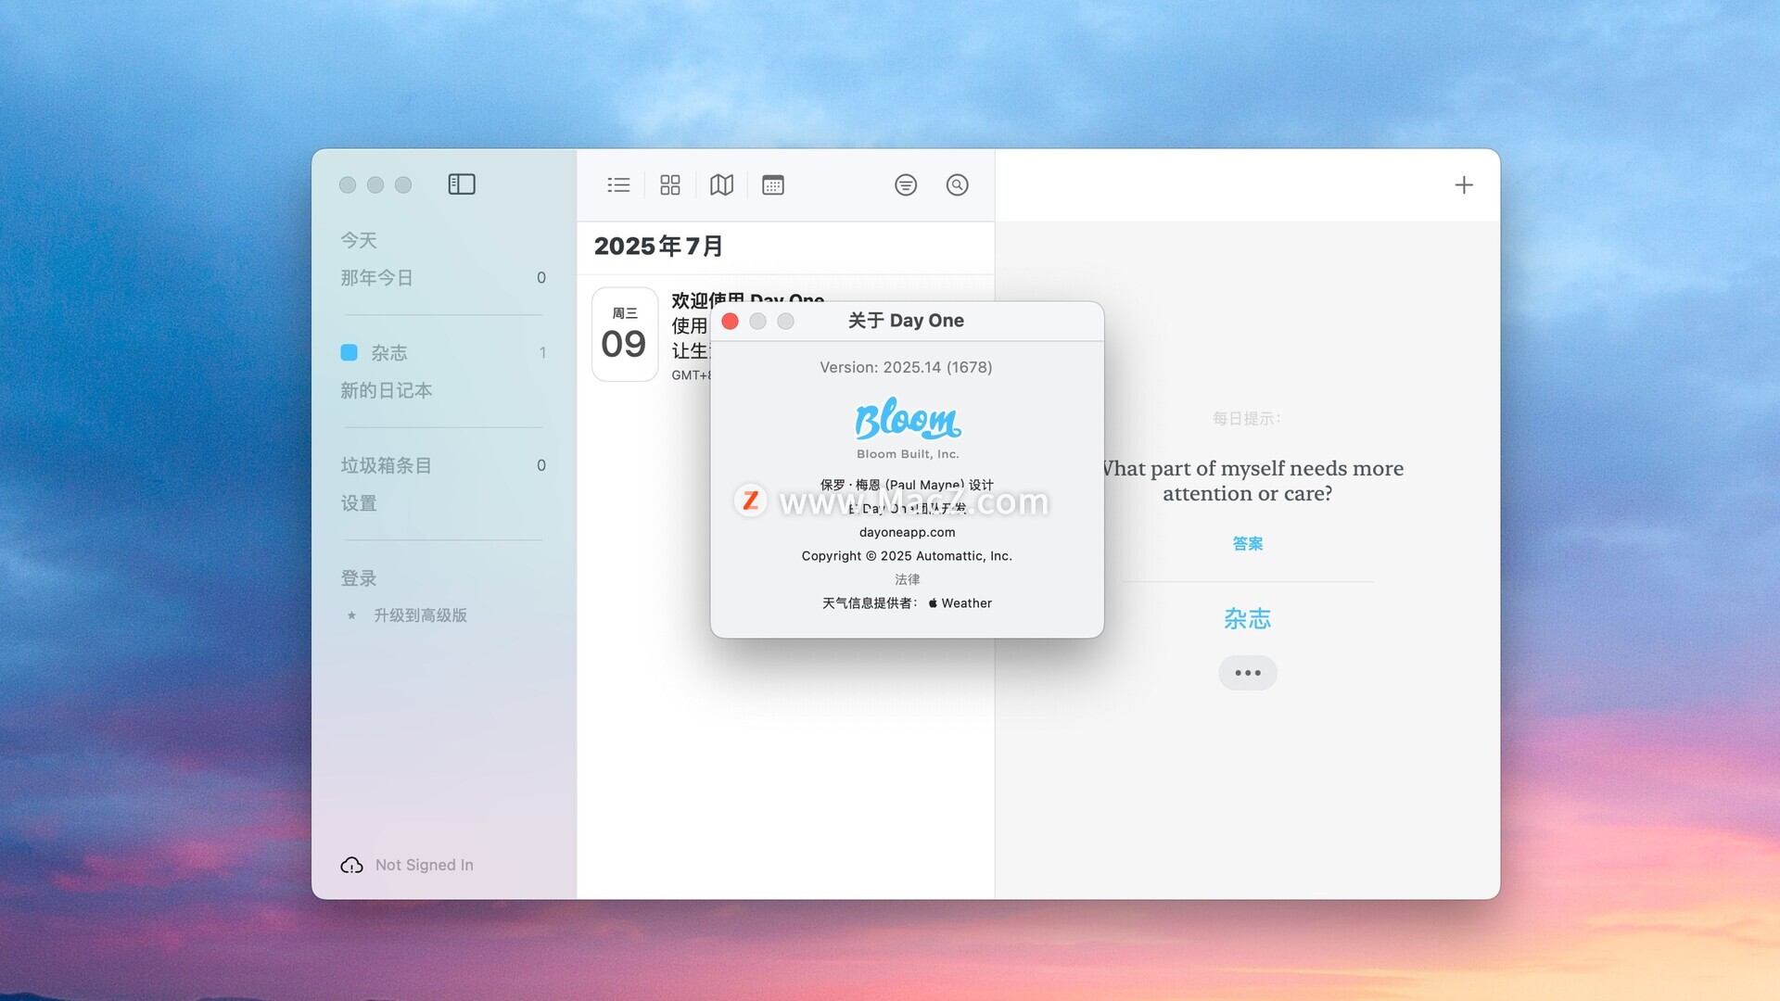Open 垃圾箱条目 in the sidebar

(386, 465)
